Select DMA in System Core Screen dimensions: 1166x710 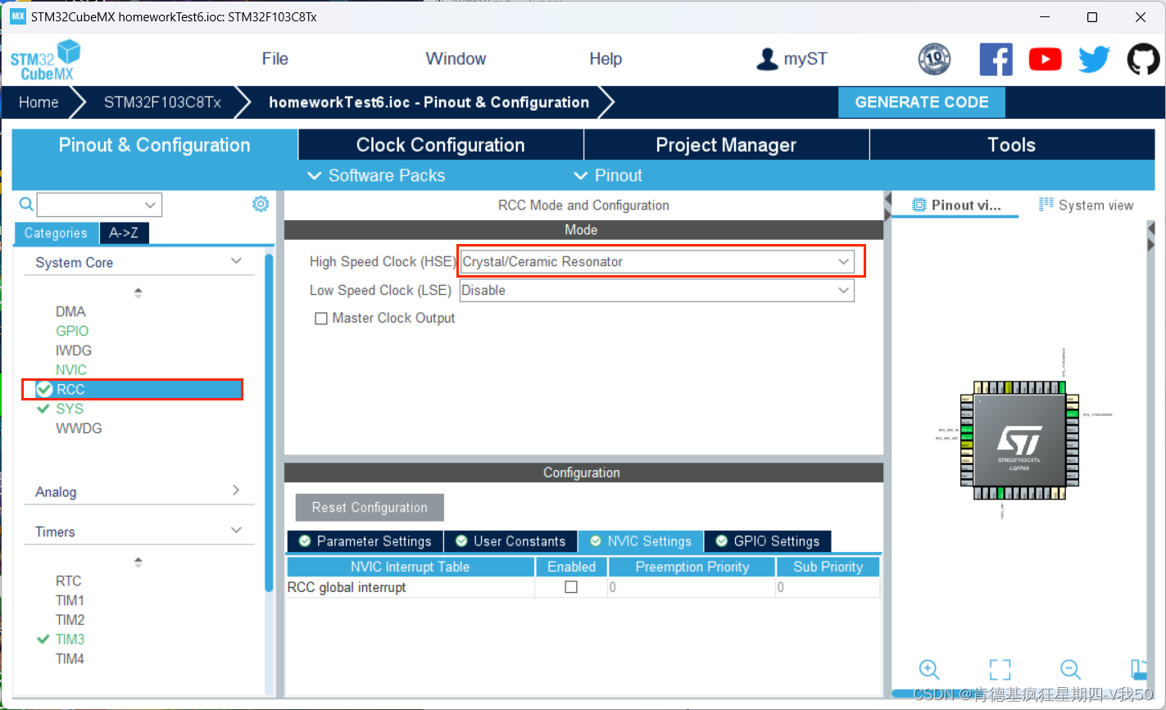70,311
